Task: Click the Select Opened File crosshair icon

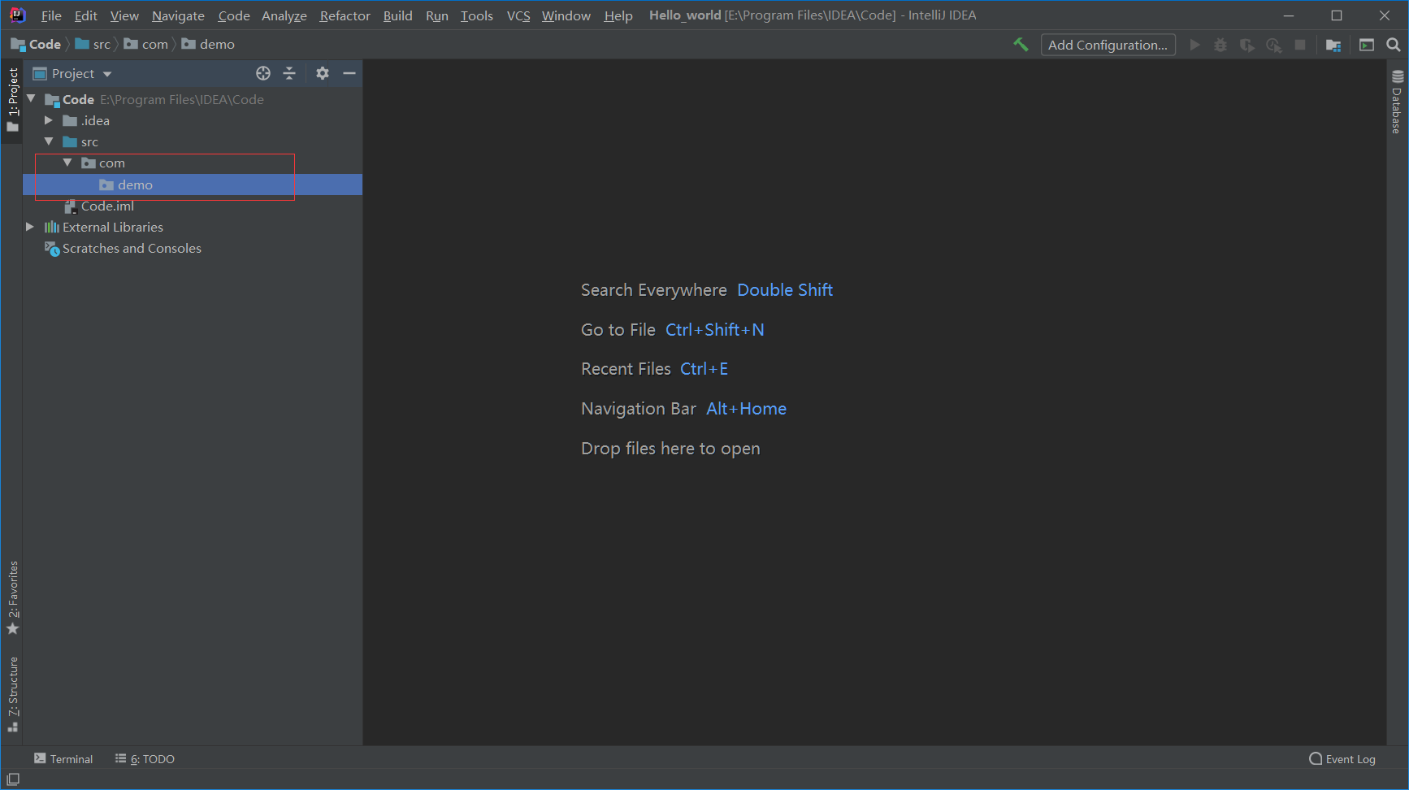Action: (263, 73)
